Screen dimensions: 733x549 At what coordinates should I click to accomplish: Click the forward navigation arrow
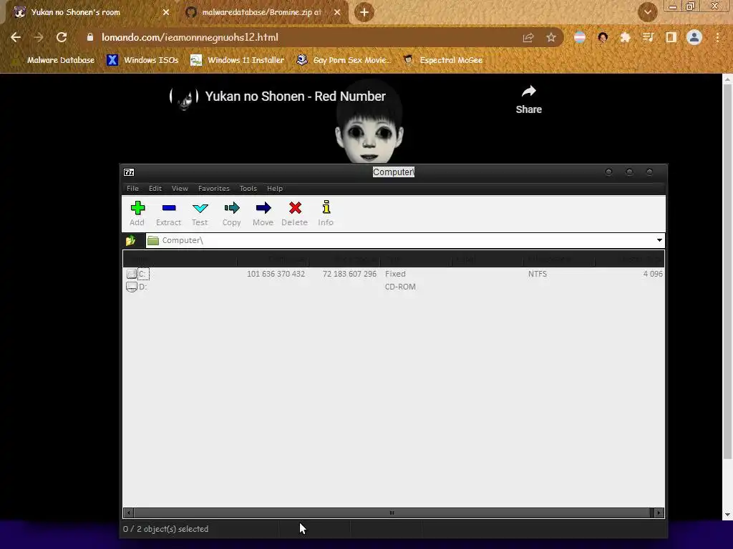39,37
